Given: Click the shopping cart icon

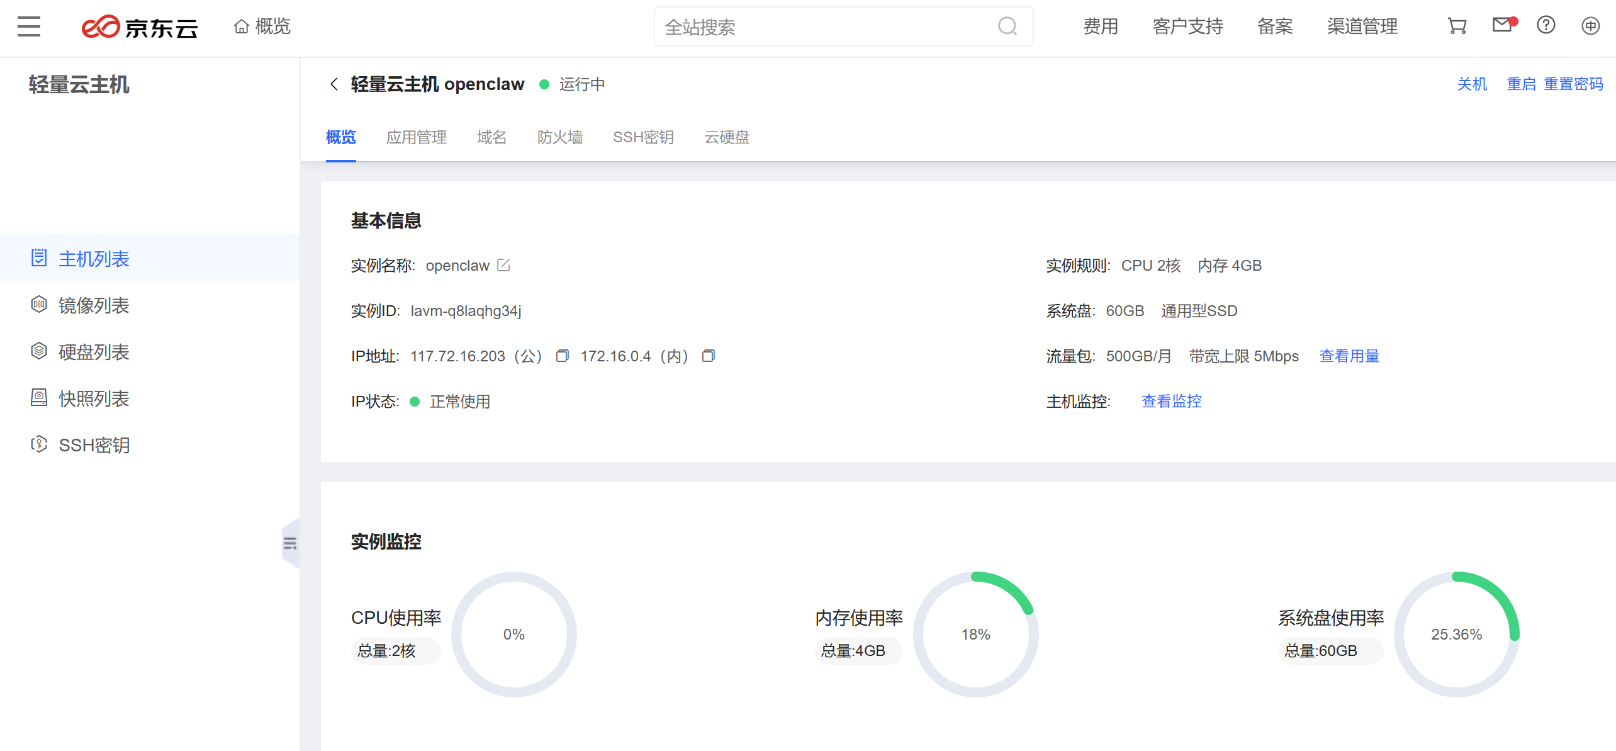Looking at the screenshot, I should 1457,26.
